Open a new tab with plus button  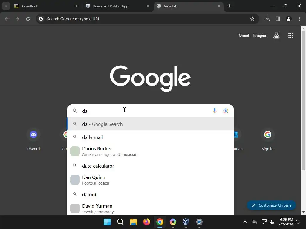(x=229, y=6)
